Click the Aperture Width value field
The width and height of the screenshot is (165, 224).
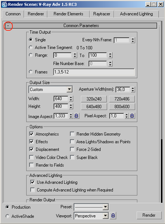(123, 90)
